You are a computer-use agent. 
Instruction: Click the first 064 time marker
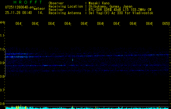pyautogui.click(x=19, y=24)
